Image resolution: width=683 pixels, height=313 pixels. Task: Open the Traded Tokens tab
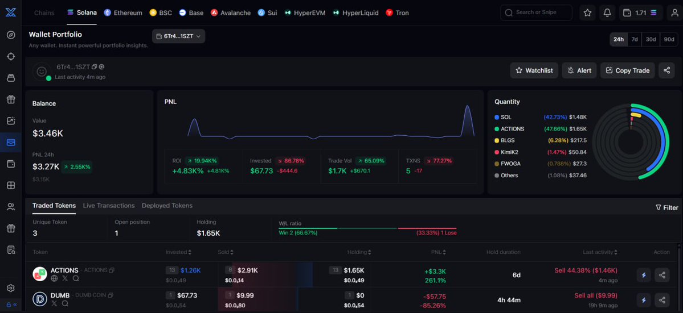54,206
